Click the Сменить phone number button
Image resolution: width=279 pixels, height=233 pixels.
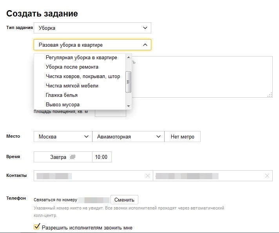point(124,200)
